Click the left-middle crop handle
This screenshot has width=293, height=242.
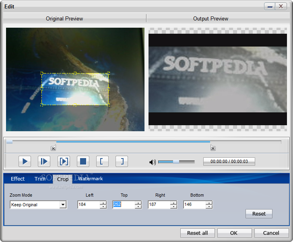click(42, 89)
